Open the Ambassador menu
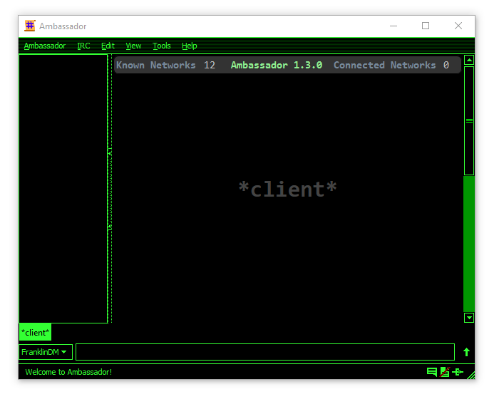Screen dimensions: 504x399 (x=45, y=46)
